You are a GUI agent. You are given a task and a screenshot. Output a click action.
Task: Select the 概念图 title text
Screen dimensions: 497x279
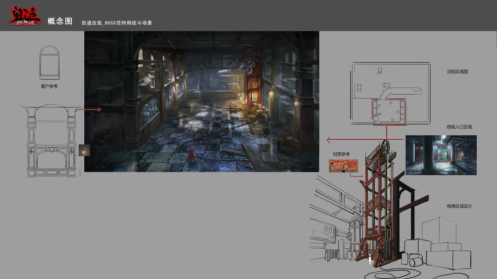pyautogui.click(x=60, y=21)
